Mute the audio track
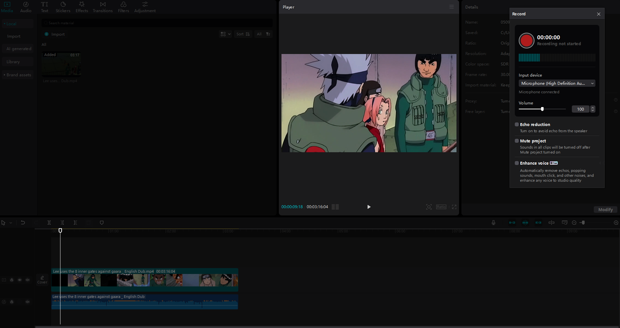Image resolution: width=620 pixels, height=328 pixels. coord(28,302)
